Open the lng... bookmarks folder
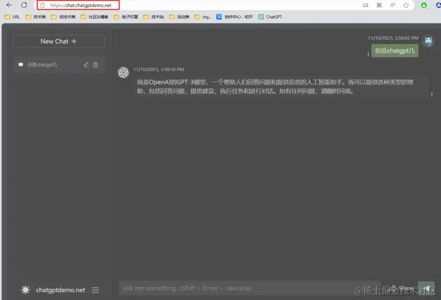Viewport: 441px width, 300px height. pyautogui.click(x=203, y=17)
